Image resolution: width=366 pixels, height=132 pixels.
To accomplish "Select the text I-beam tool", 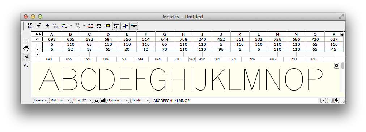I will [x=26, y=39].
